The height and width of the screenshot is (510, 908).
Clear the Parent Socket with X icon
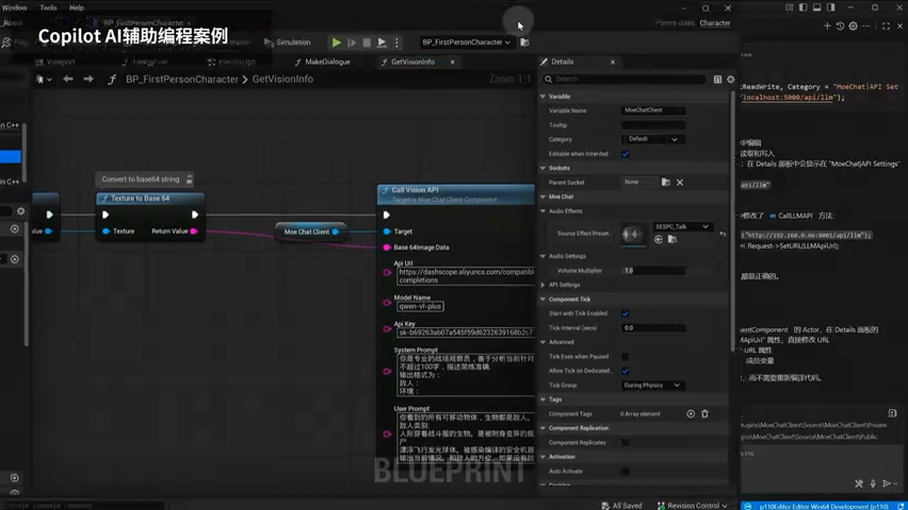pyautogui.click(x=680, y=182)
